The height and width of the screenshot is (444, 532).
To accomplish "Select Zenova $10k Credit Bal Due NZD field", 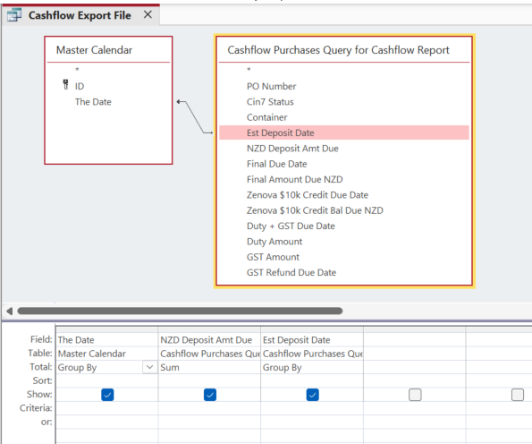I will point(315,210).
